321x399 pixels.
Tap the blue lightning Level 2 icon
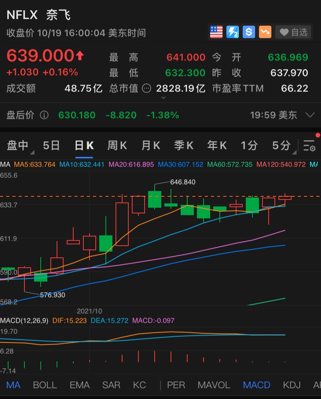click(233, 32)
